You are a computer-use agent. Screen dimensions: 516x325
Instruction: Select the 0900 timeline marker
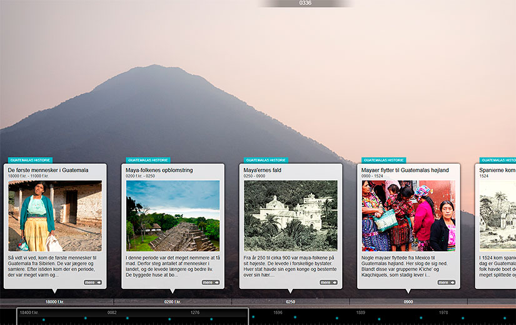coord(408,302)
